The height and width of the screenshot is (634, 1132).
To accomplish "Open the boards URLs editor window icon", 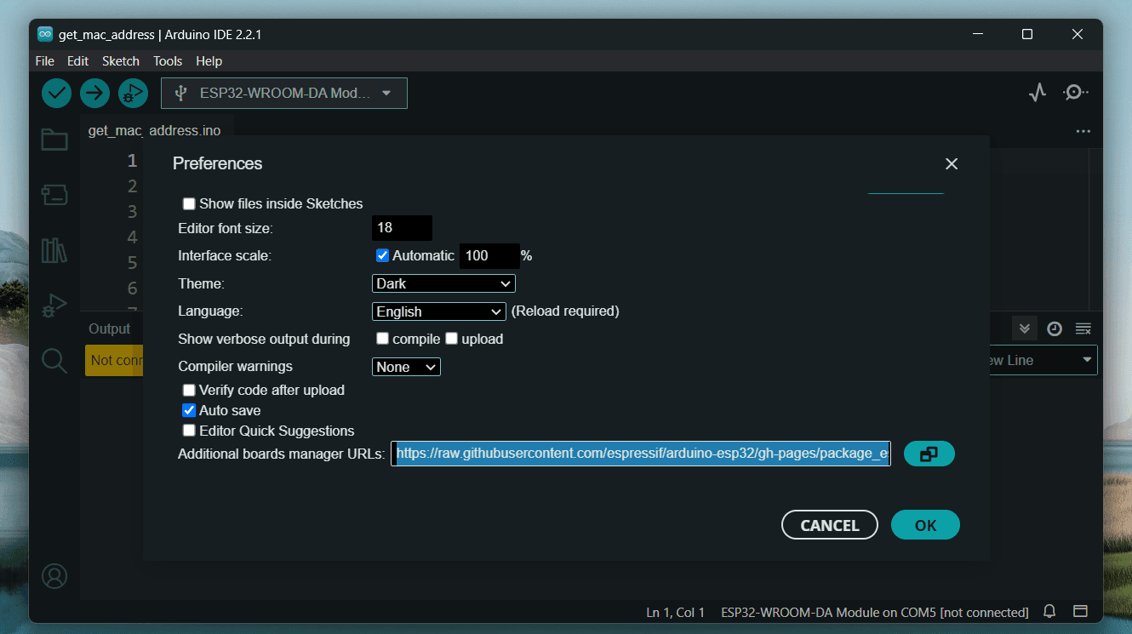I will 929,454.
